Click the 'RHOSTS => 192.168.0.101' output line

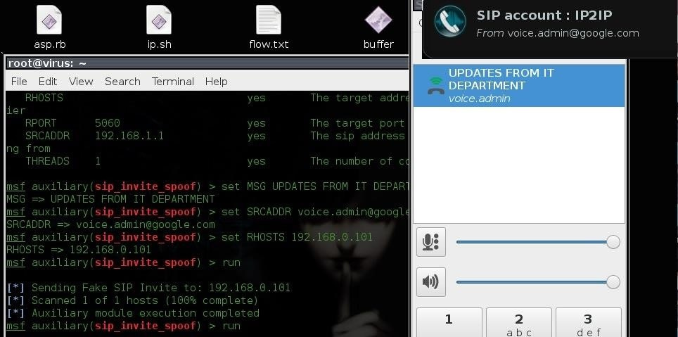[79, 250]
